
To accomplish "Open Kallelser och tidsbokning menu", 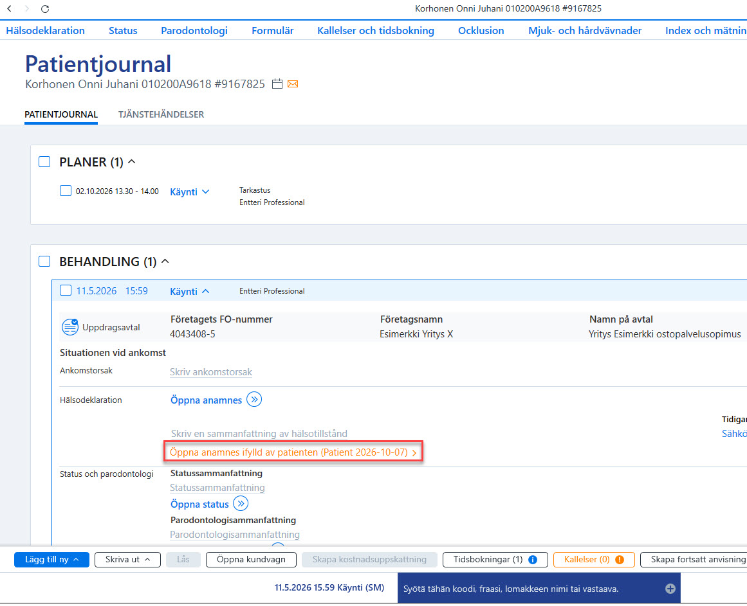I will point(376,30).
